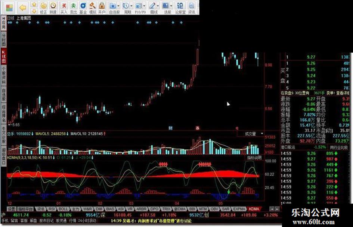Screen dimensions: 353x227
Task: Click the small yellow up arrow icon
Action: (34, 4)
